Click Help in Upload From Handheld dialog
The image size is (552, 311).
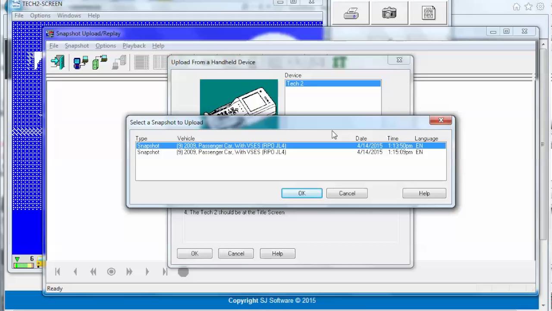(277, 254)
